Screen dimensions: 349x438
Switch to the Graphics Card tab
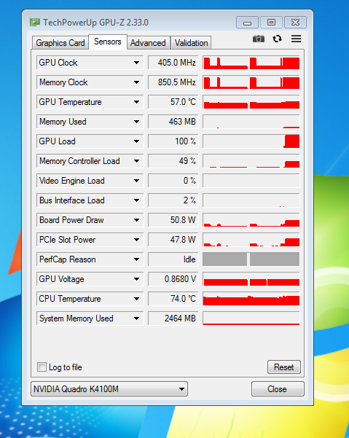[60, 43]
